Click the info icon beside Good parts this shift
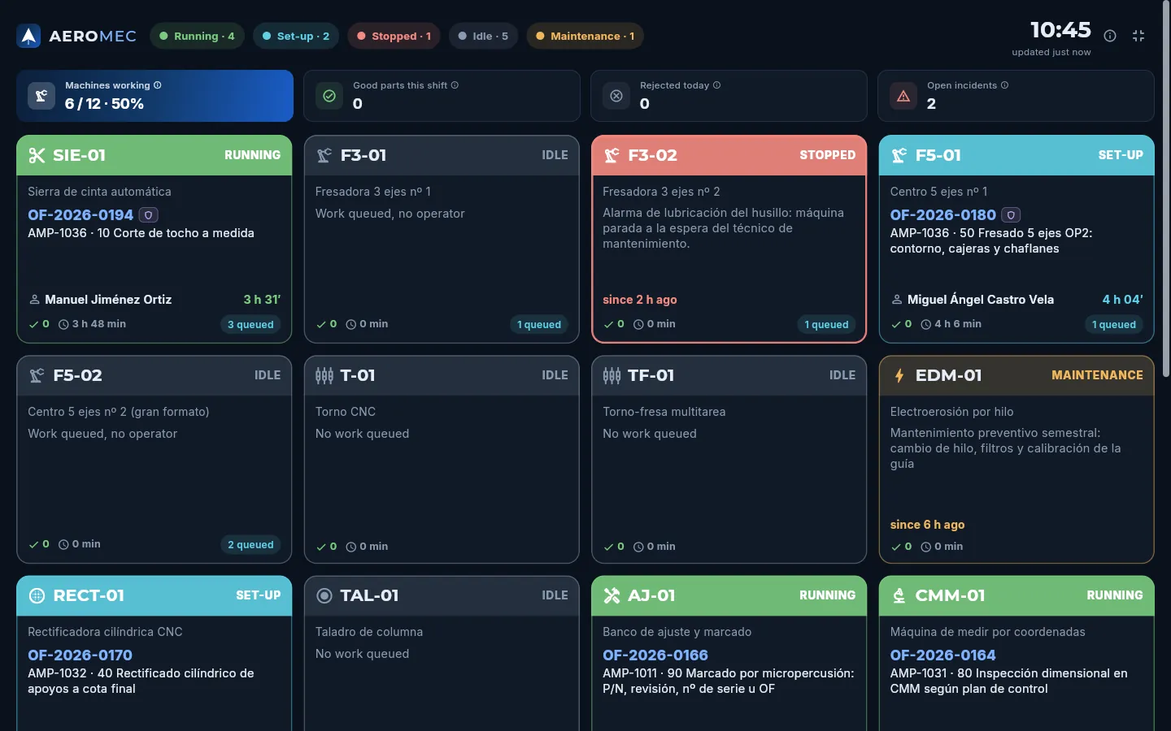Viewport: 1171px width, 731px height. 455,85
